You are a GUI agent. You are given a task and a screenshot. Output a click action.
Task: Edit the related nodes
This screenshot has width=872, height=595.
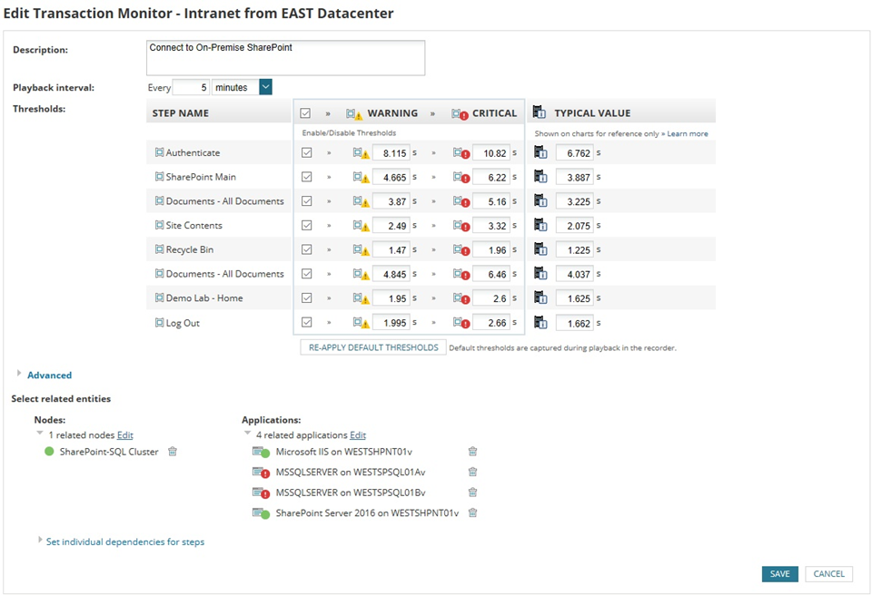[x=125, y=435]
